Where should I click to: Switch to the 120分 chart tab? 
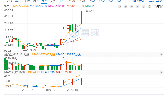[x=71, y=1]
